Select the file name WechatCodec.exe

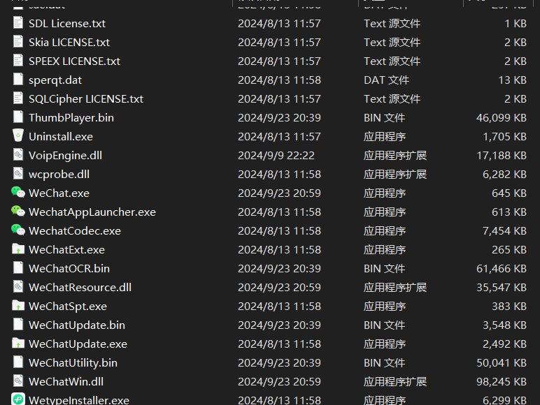click(x=75, y=231)
